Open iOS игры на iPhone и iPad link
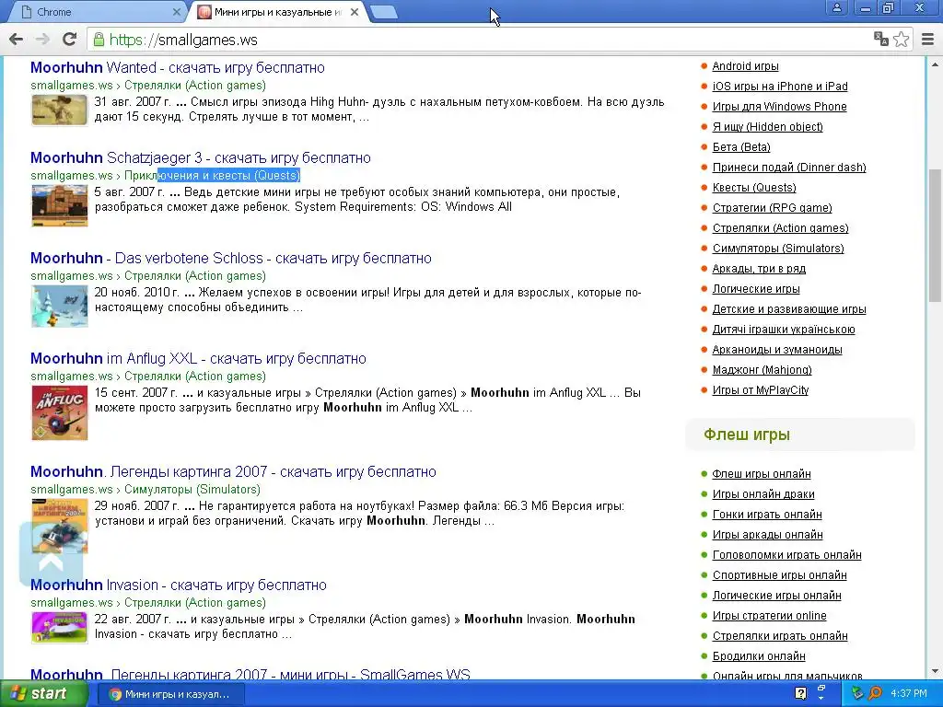This screenshot has width=943, height=707. 780,86
